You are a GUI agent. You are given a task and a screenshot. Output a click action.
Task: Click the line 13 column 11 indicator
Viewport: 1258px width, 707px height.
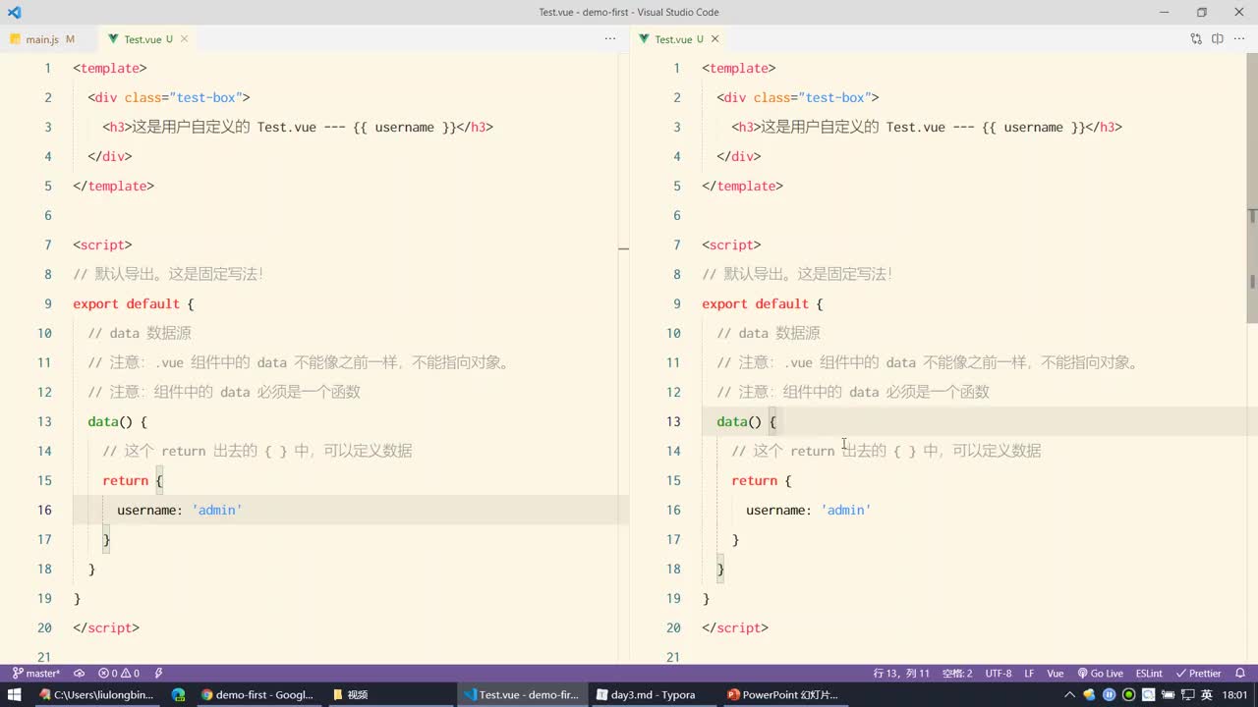tap(901, 674)
